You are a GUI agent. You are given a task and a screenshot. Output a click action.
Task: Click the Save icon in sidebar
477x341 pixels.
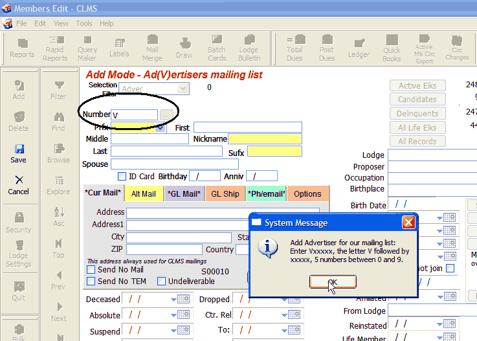click(x=19, y=153)
